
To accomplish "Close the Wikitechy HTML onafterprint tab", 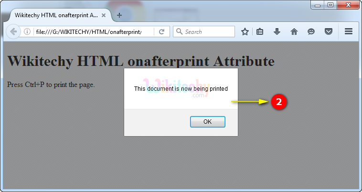I will point(104,15).
